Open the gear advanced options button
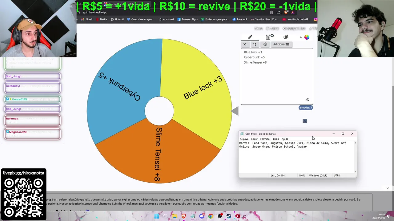The image size is (394, 221). point(265,44)
